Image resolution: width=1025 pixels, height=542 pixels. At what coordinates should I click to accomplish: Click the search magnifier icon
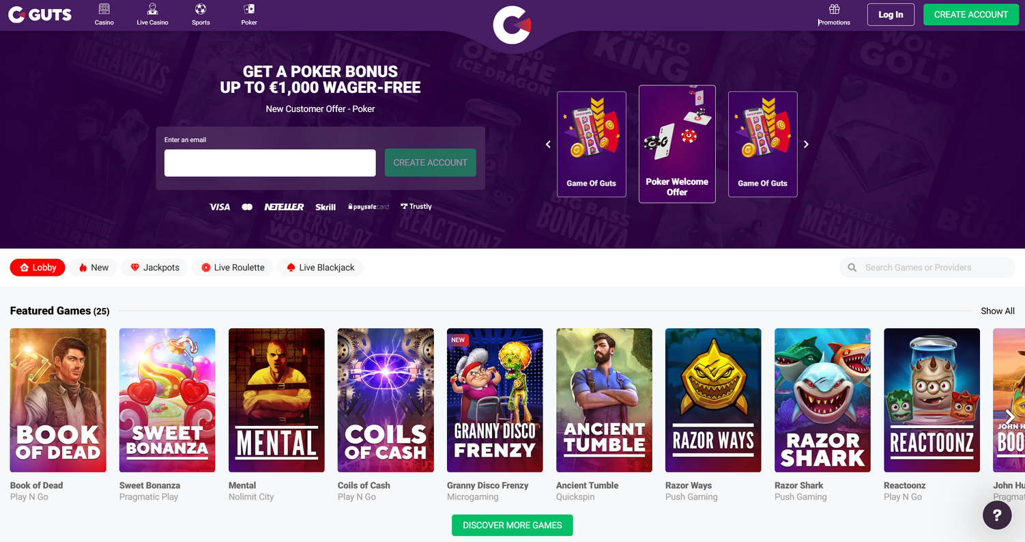(852, 268)
